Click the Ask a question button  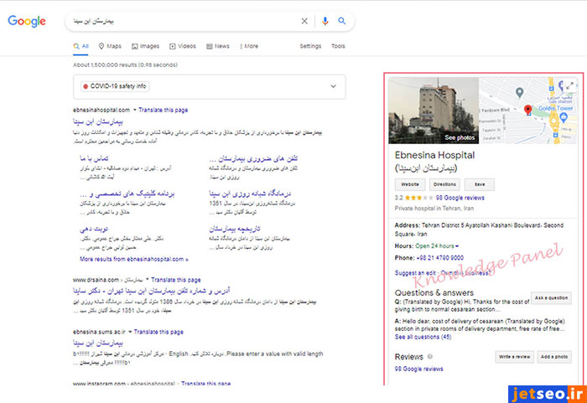click(x=551, y=298)
